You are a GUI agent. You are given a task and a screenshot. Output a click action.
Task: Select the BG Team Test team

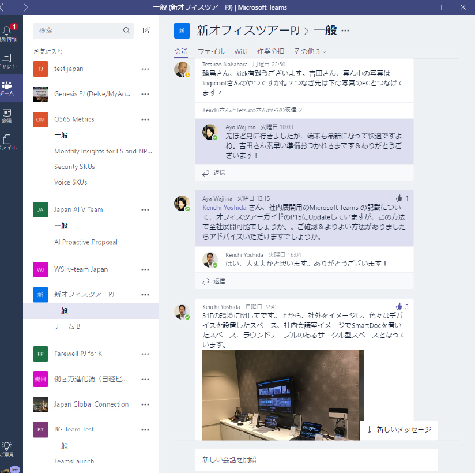(x=74, y=429)
